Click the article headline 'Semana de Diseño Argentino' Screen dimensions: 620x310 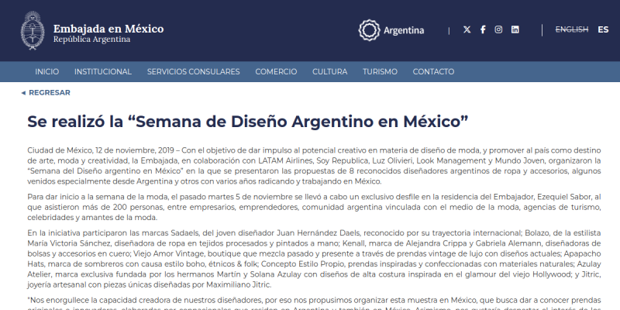coord(247,122)
